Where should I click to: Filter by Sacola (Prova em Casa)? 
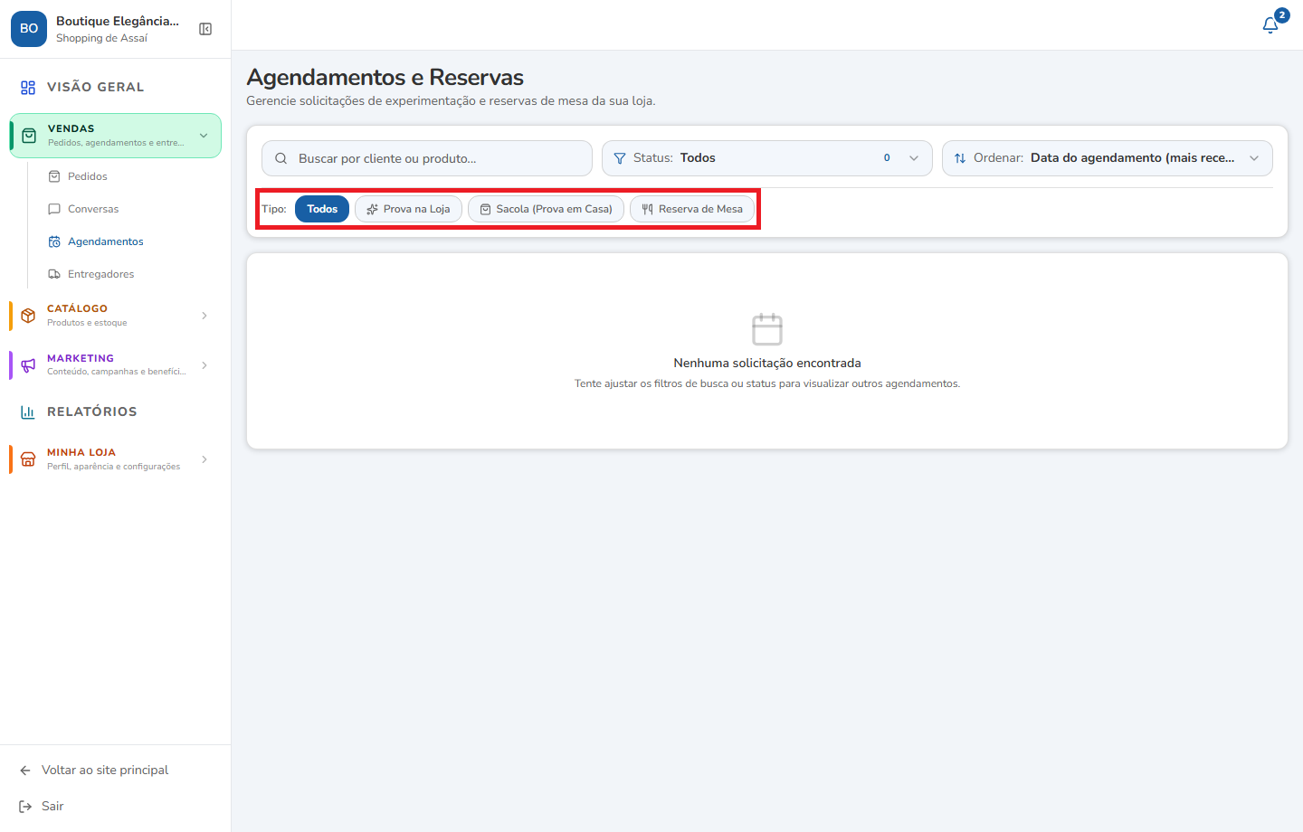pos(546,209)
